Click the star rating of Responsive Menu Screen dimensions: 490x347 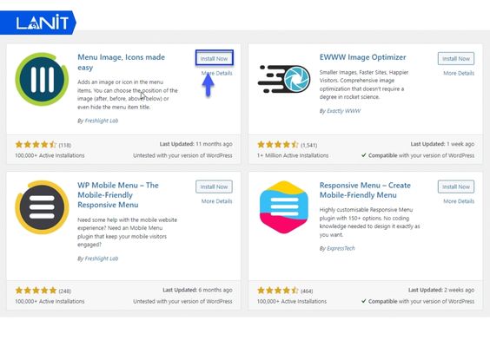click(278, 291)
